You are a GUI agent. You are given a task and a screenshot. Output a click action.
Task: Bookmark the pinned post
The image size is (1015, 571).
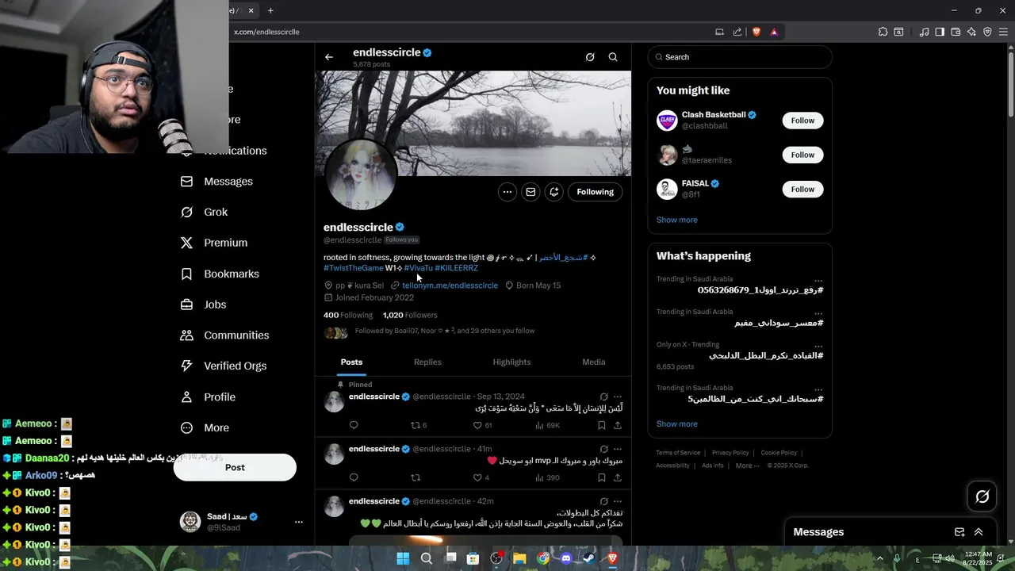pyautogui.click(x=601, y=425)
